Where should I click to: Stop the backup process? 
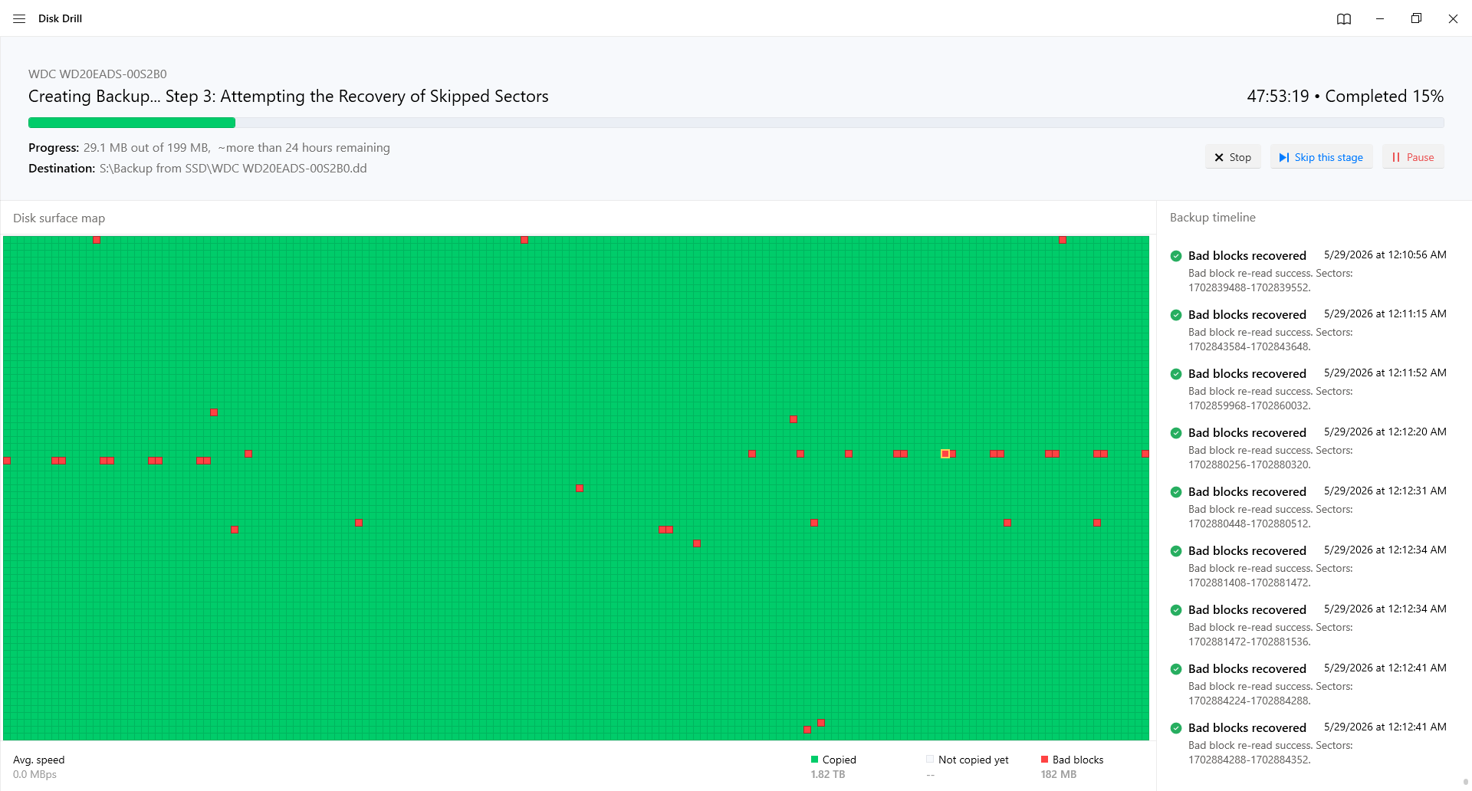(1233, 157)
